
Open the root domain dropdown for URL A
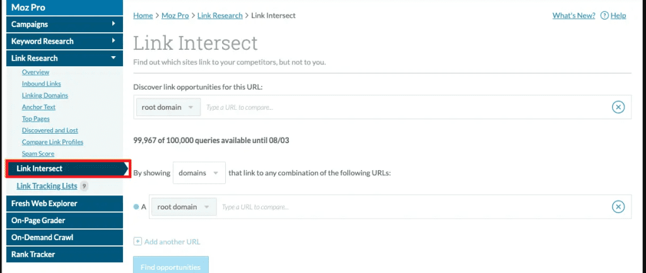(184, 207)
